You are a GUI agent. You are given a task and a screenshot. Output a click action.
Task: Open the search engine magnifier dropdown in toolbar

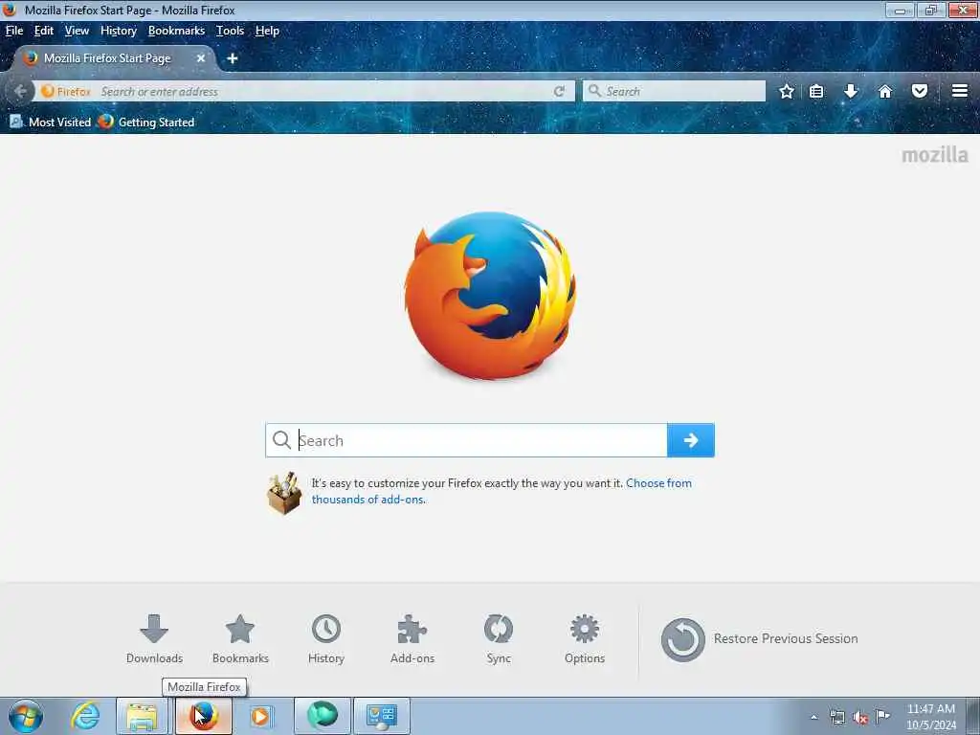coord(594,91)
